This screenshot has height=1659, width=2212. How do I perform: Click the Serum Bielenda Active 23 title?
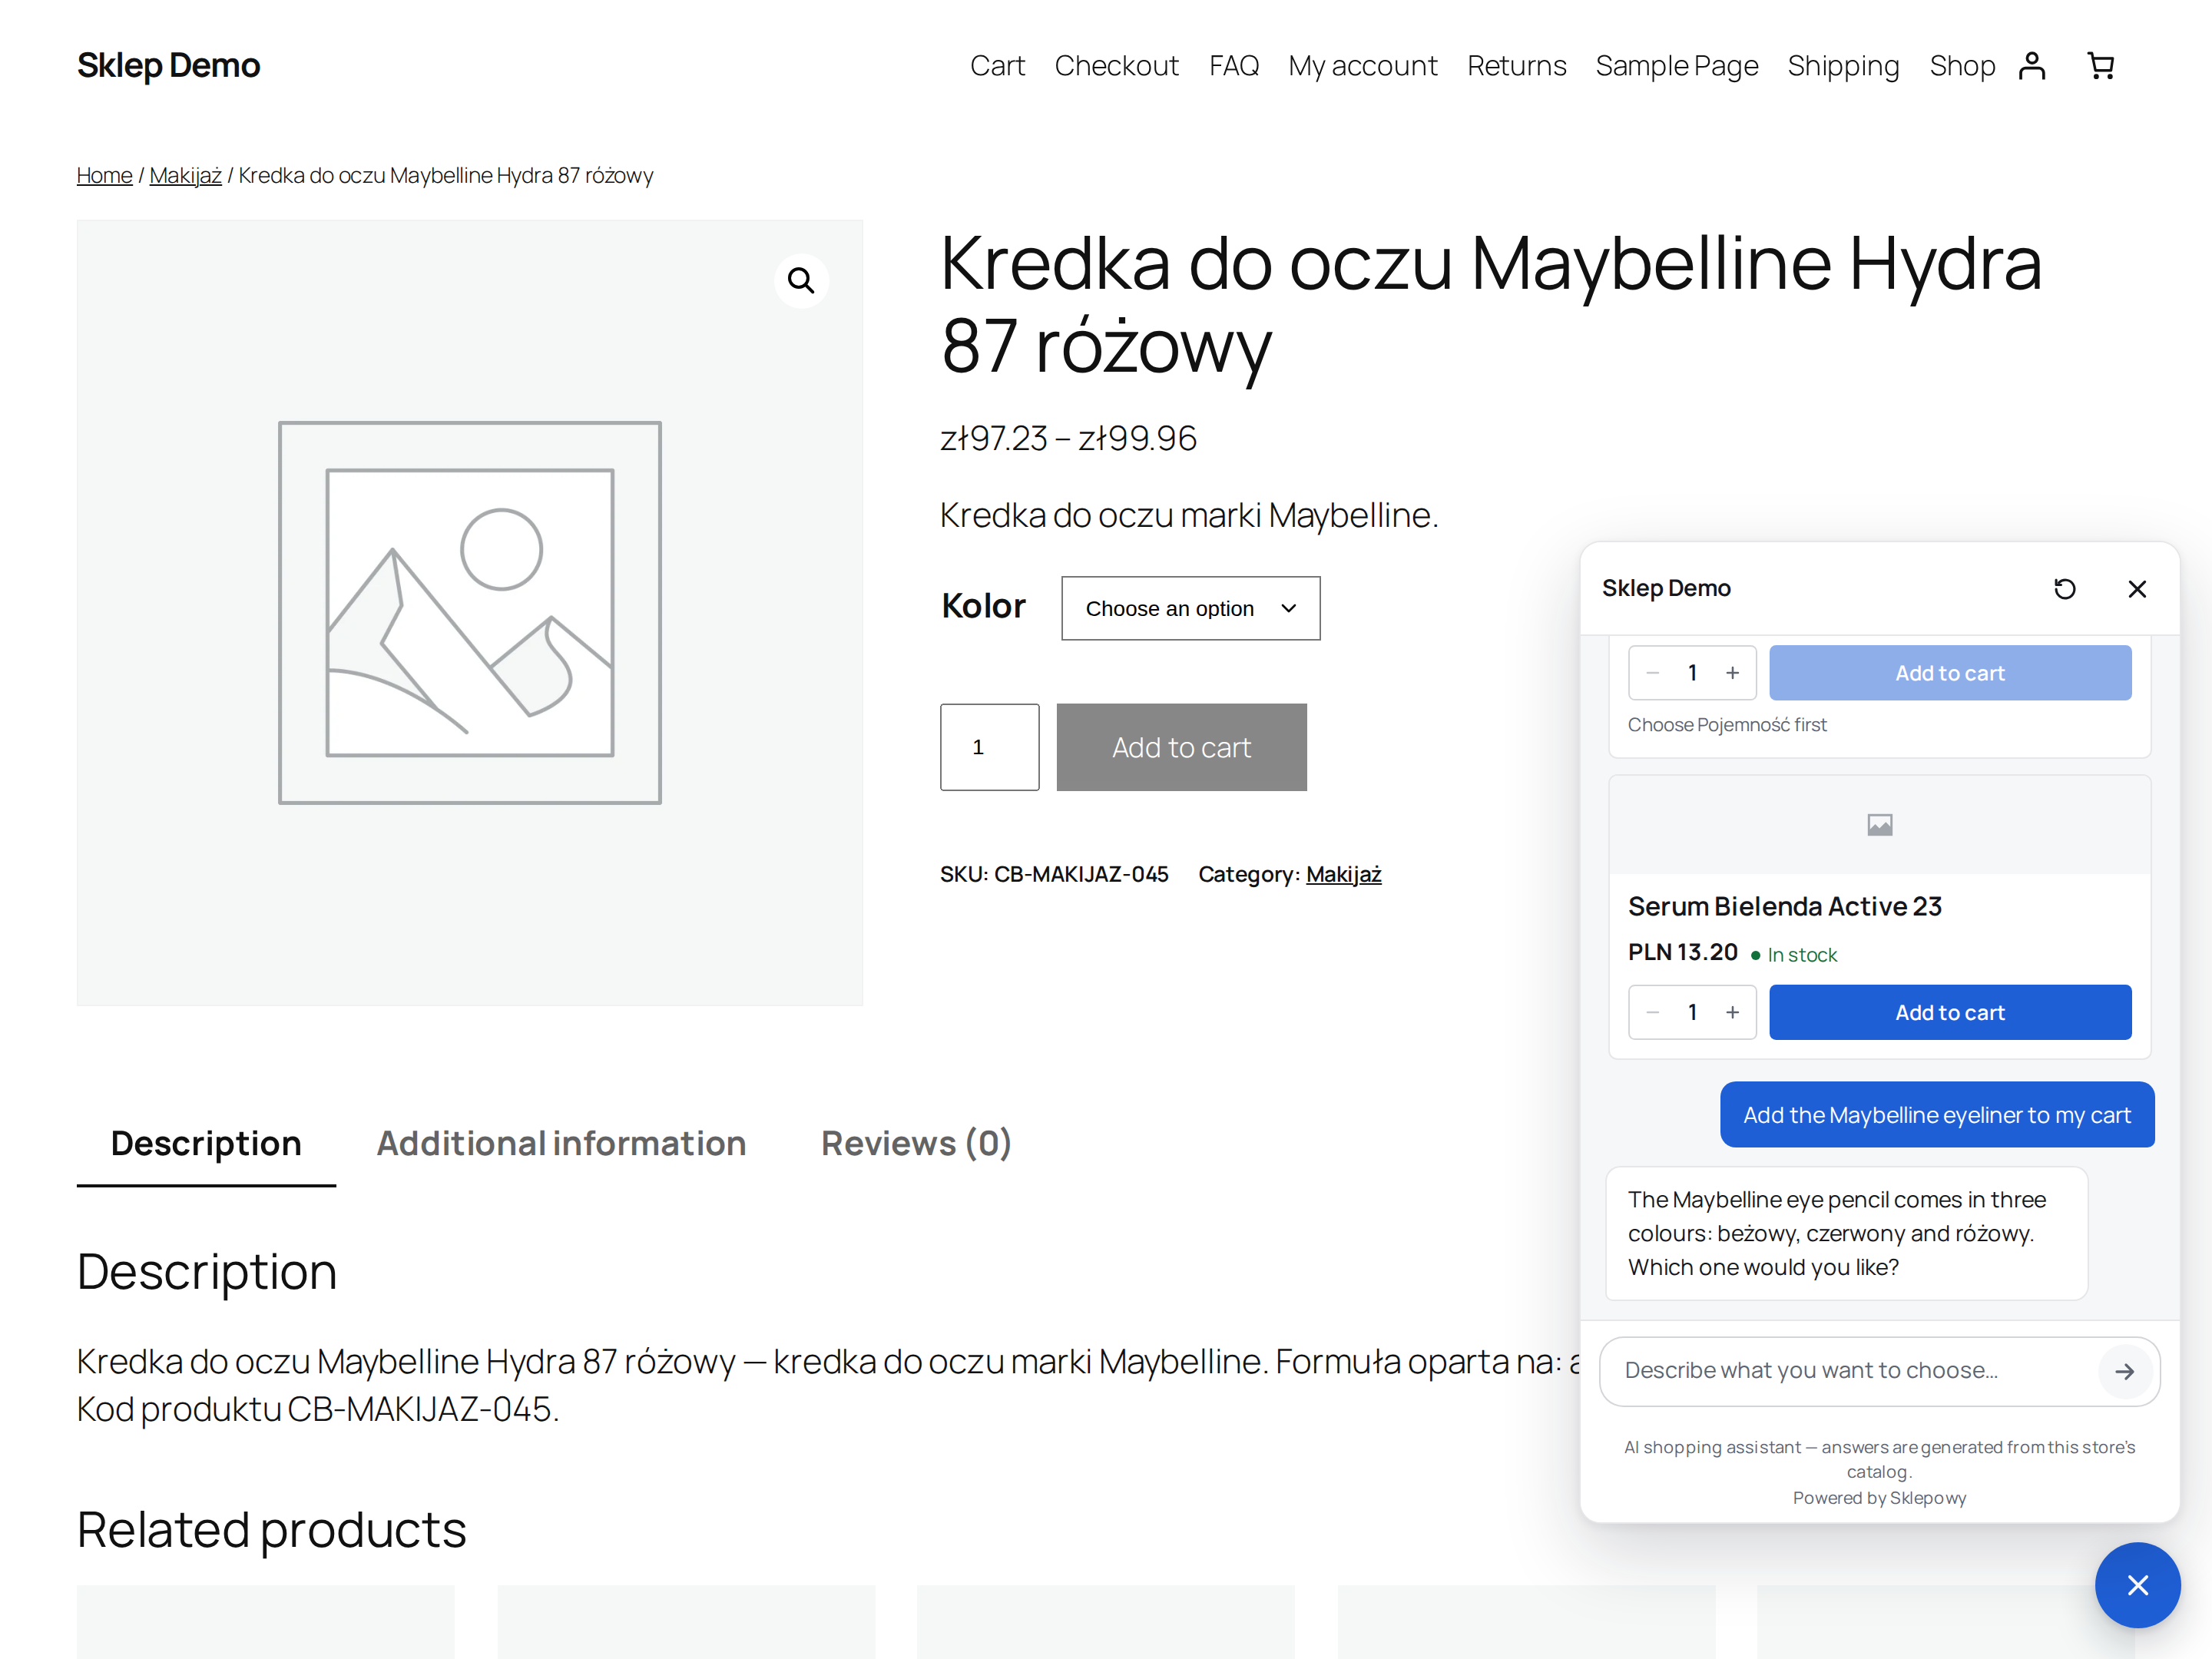[x=1784, y=906]
